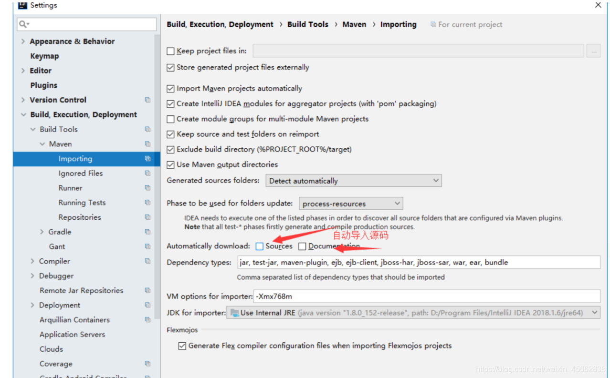Screen dimensions: 610x378
Task: Open Gant settings page
Action: click(57, 246)
